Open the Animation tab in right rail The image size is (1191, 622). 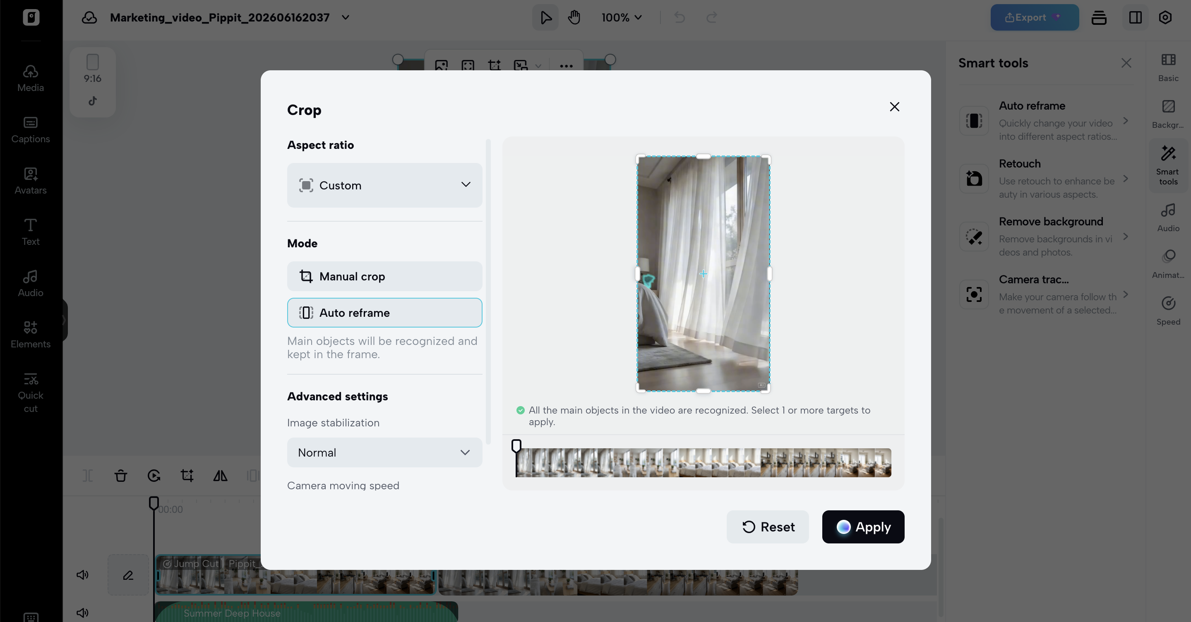coord(1168,264)
